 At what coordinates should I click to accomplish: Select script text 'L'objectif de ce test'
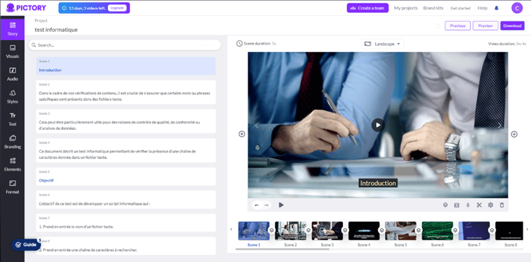point(95,204)
